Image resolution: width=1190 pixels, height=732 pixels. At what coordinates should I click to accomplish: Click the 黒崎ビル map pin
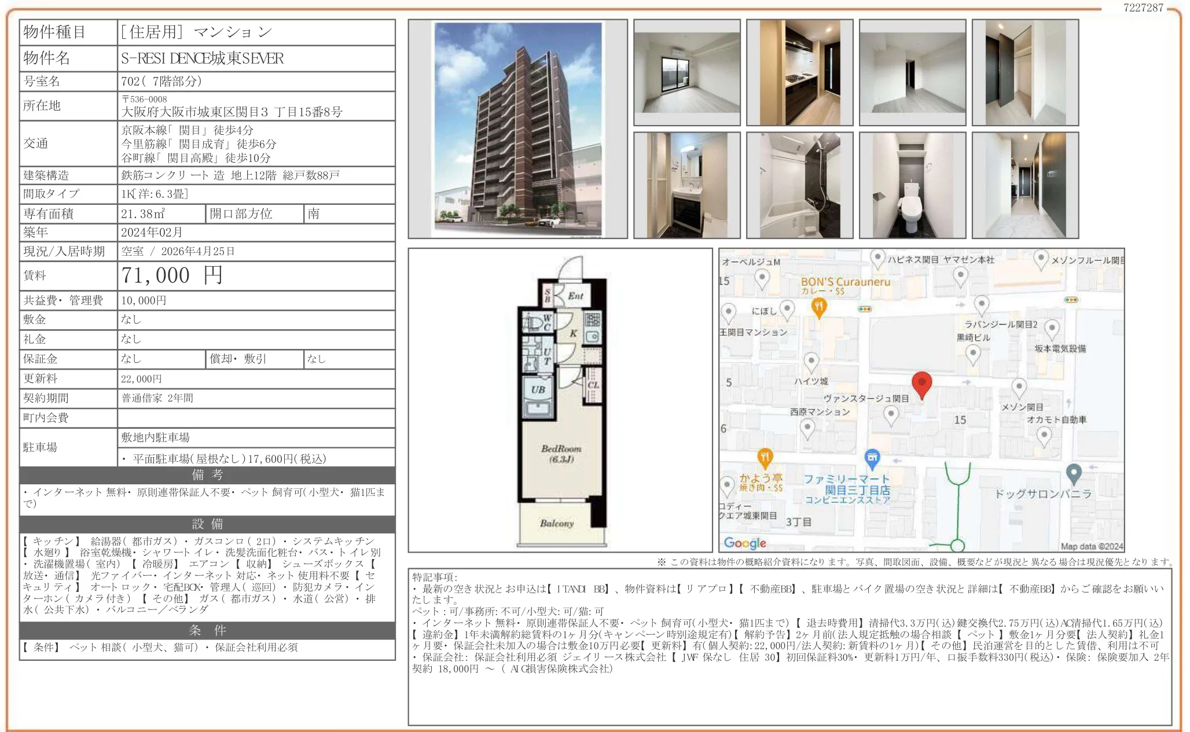(x=973, y=352)
